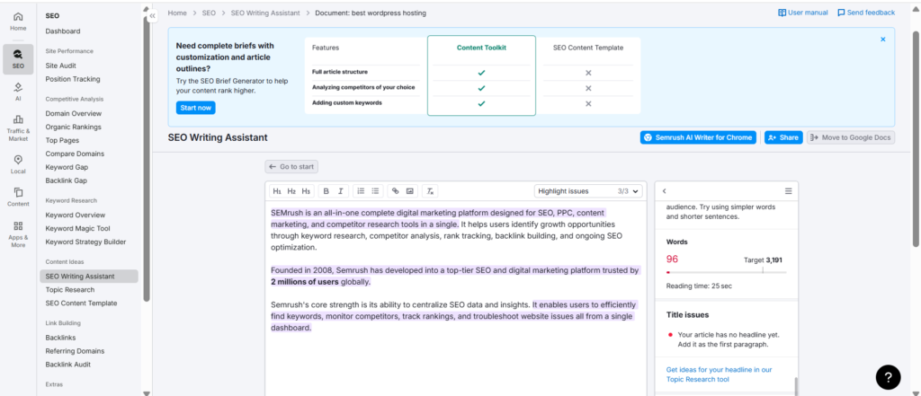The height and width of the screenshot is (396, 921).
Task: Open Organic Rankings in the sidebar
Action: click(x=74, y=128)
